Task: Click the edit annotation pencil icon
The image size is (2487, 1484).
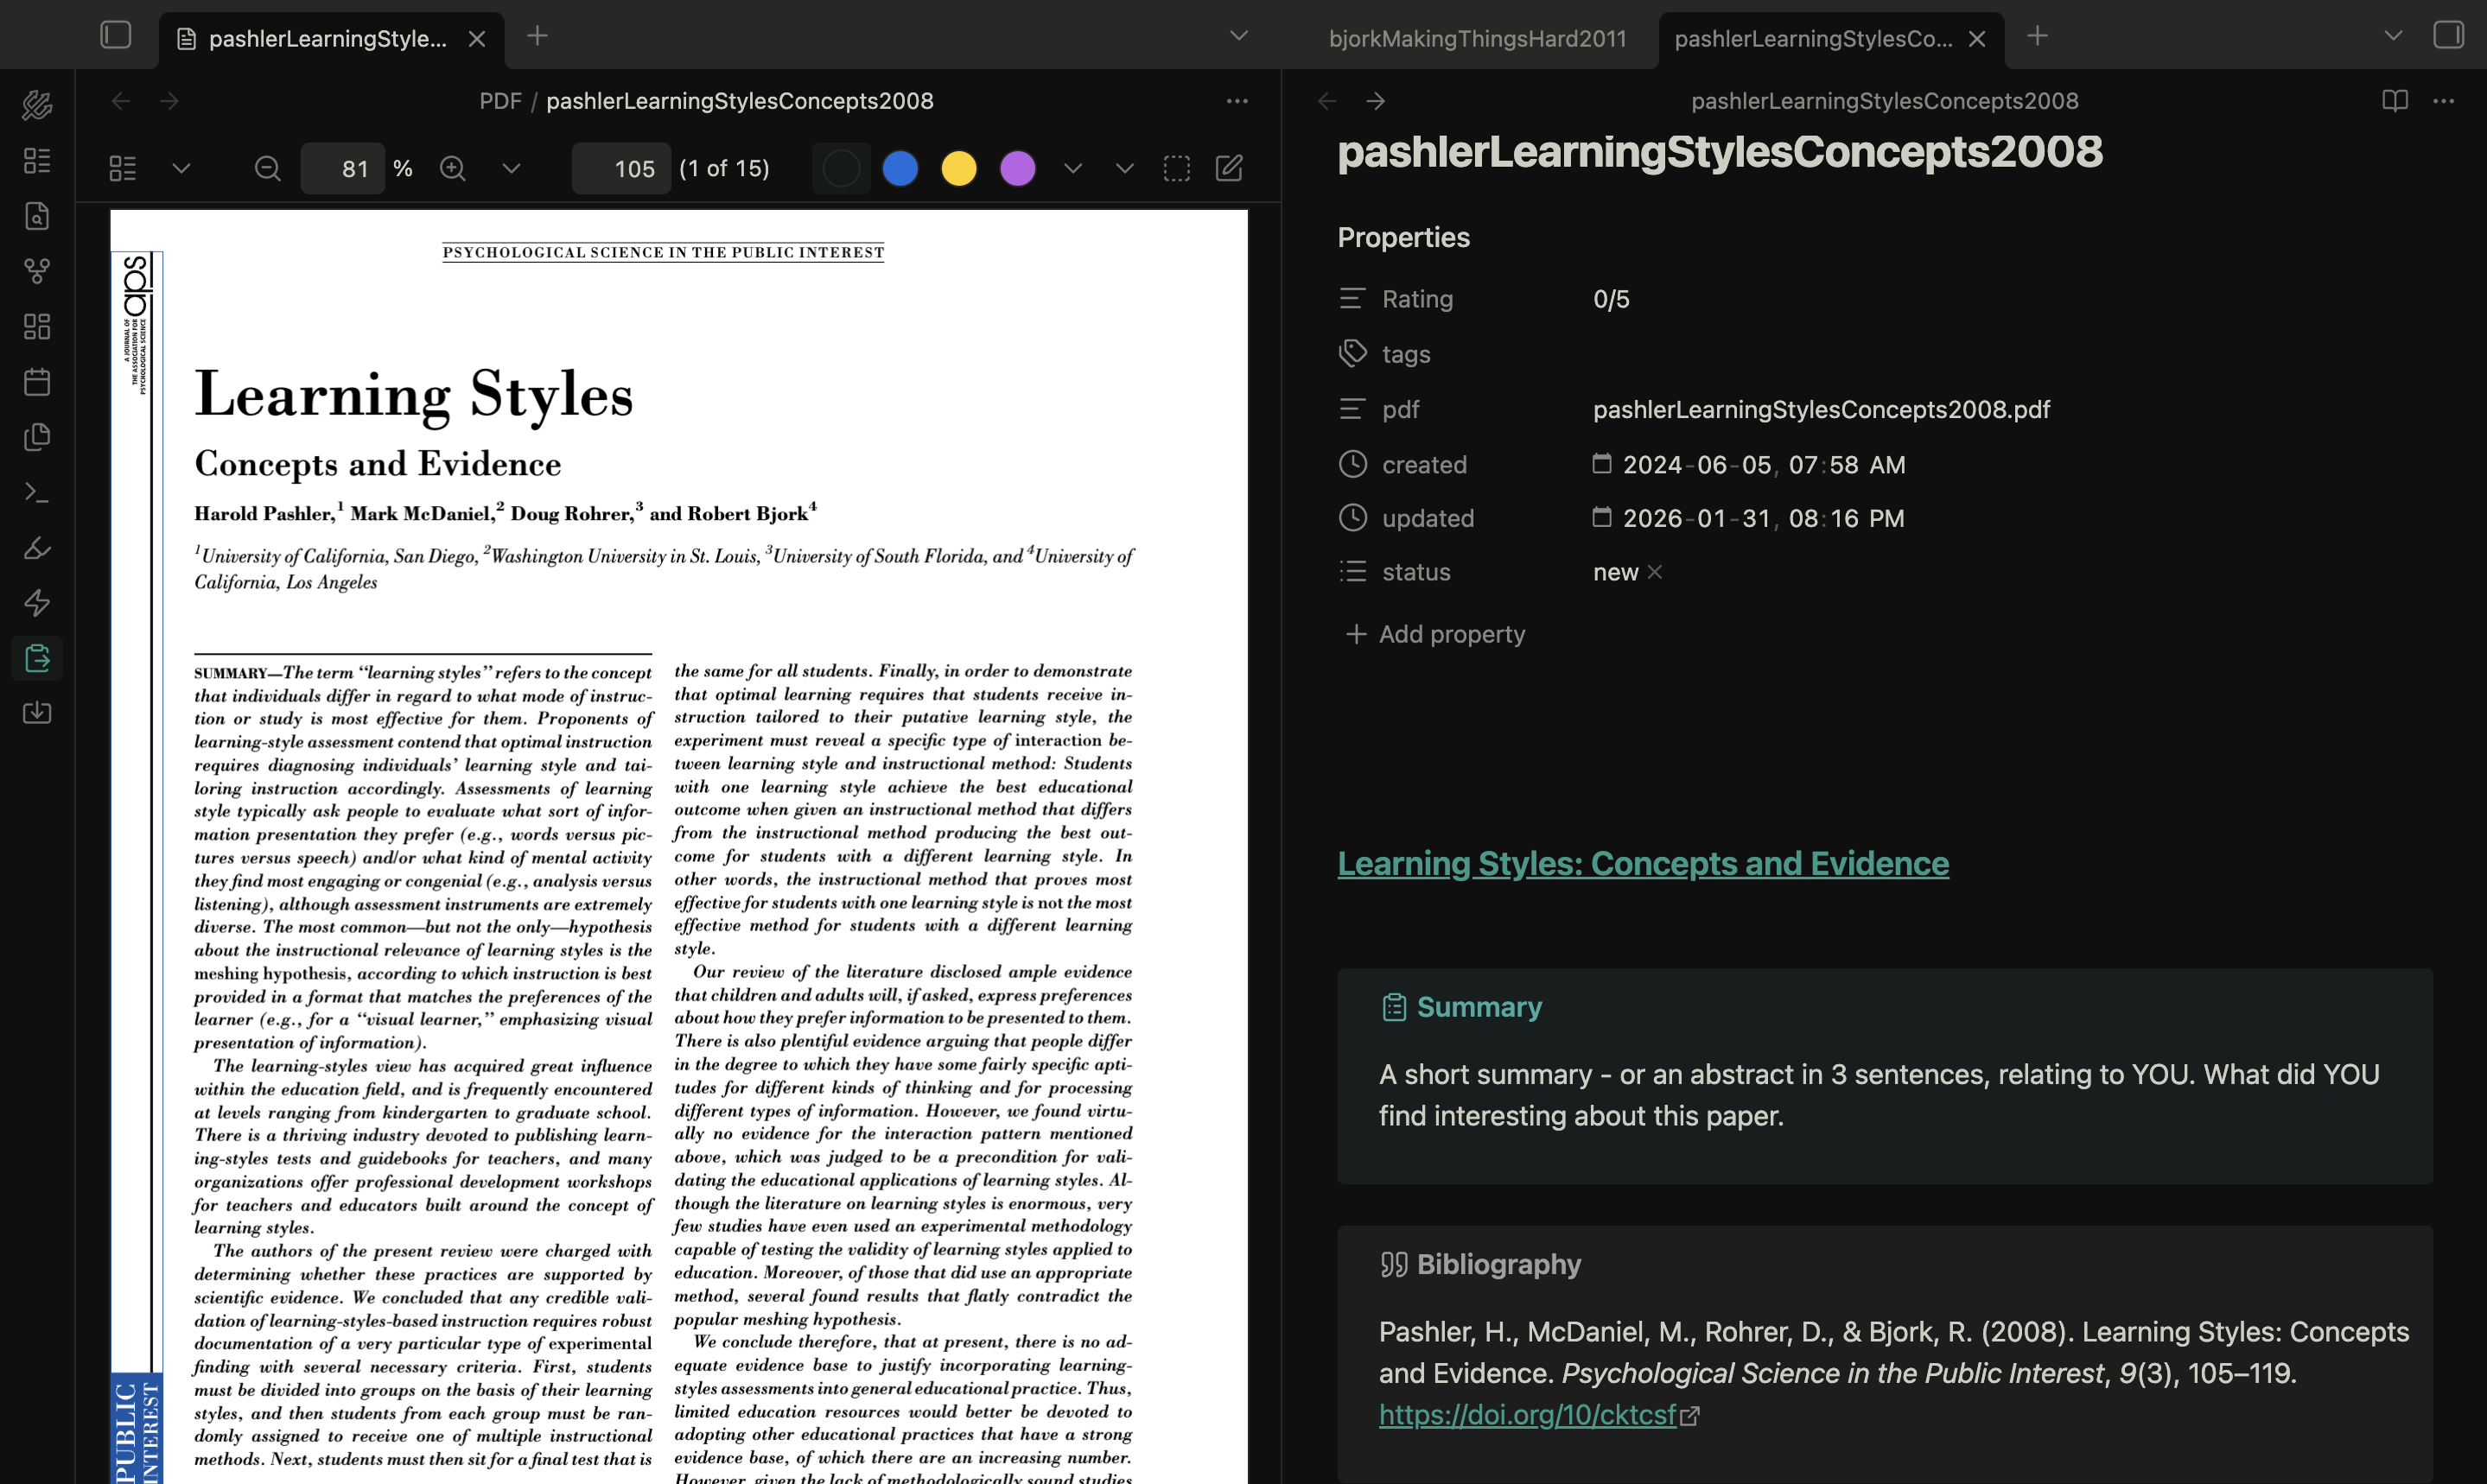Action: click(x=1229, y=168)
